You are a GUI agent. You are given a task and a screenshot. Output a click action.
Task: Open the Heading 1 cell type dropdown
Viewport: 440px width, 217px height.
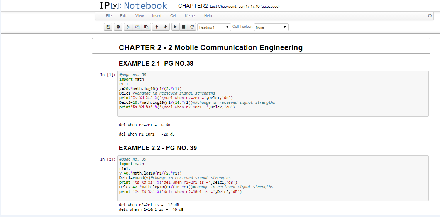coord(214,27)
